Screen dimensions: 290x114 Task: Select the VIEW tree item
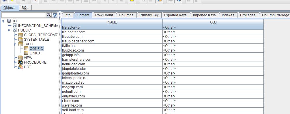point(28,58)
